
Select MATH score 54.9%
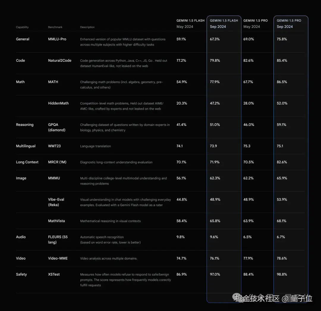pyautogui.click(x=182, y=82)
